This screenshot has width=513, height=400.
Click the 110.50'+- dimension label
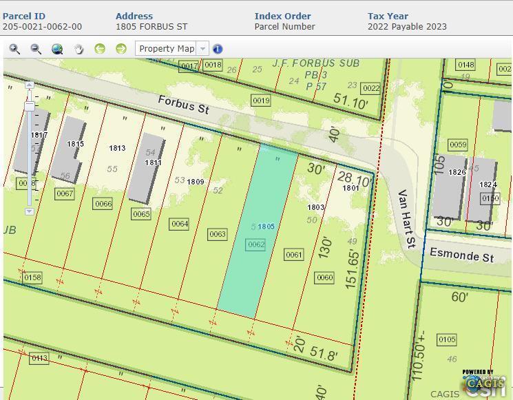click(419, 357)
